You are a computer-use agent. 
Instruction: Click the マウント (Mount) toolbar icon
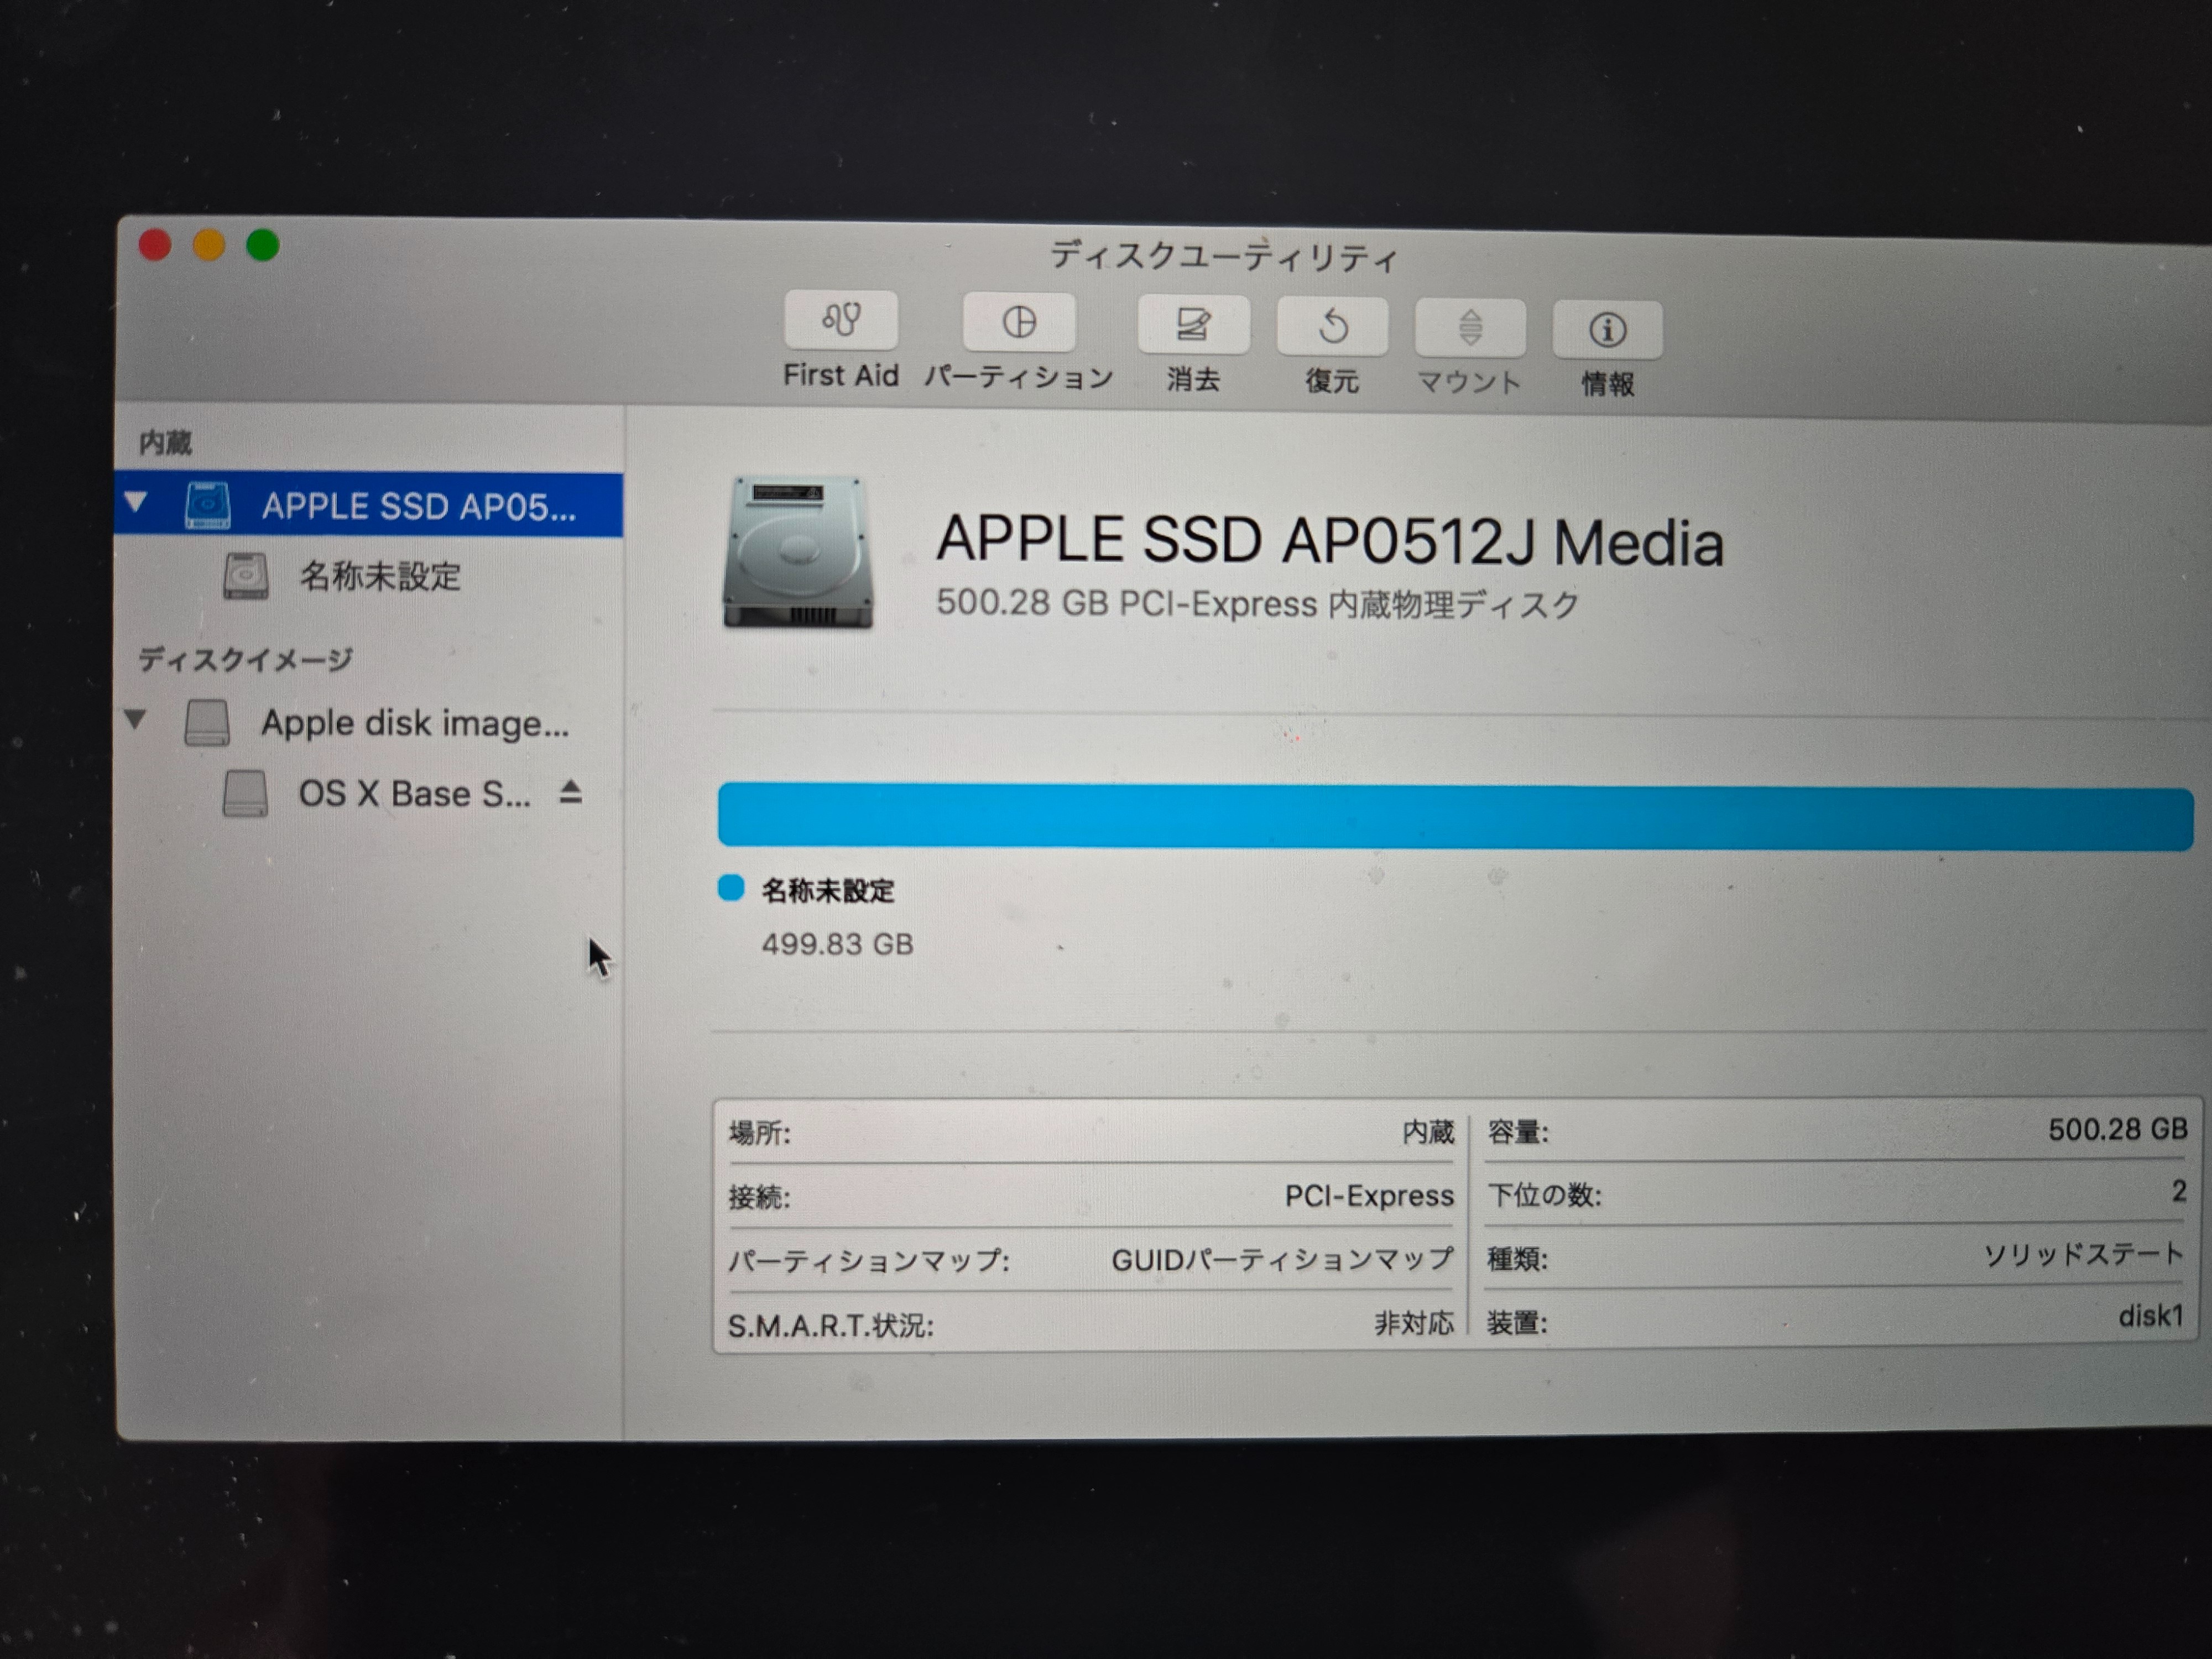click(1469, 328)
